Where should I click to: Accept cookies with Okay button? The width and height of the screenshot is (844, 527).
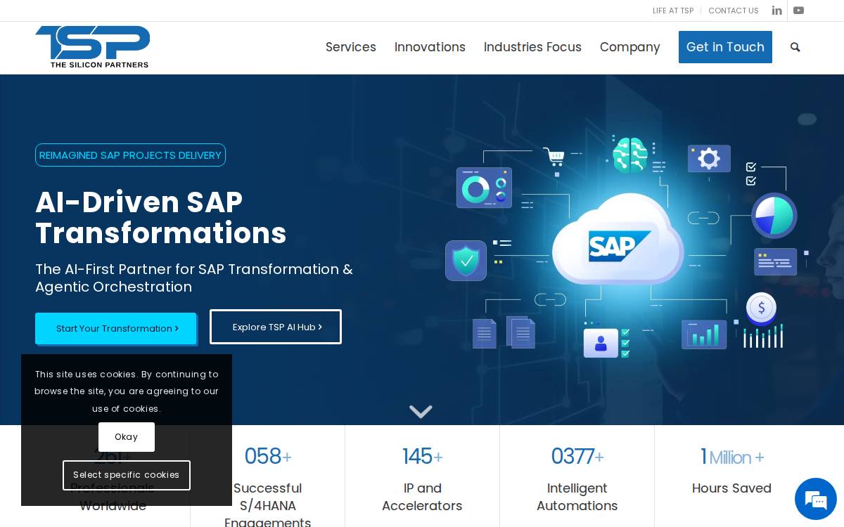(127, 437)
